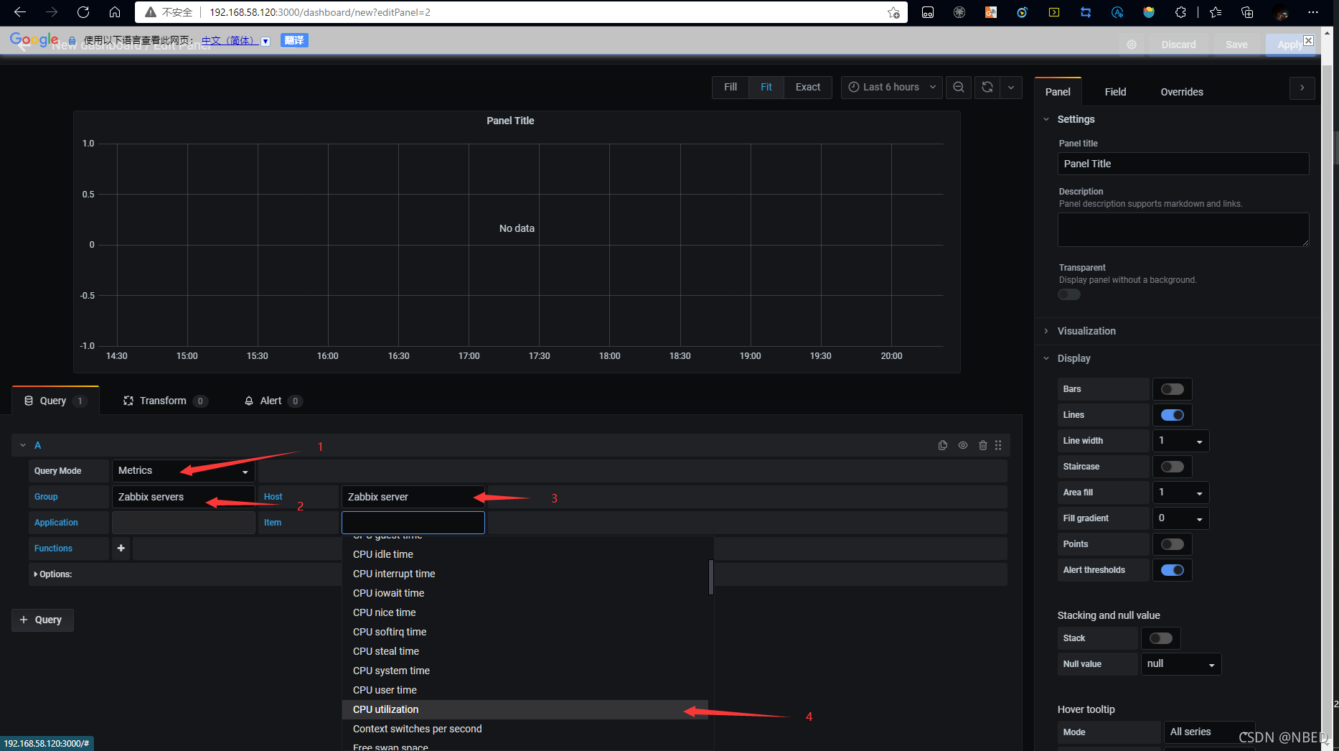The image size is (1339, 751).
Task: Click the Fill view mode button
Action: tap(730, 87)
